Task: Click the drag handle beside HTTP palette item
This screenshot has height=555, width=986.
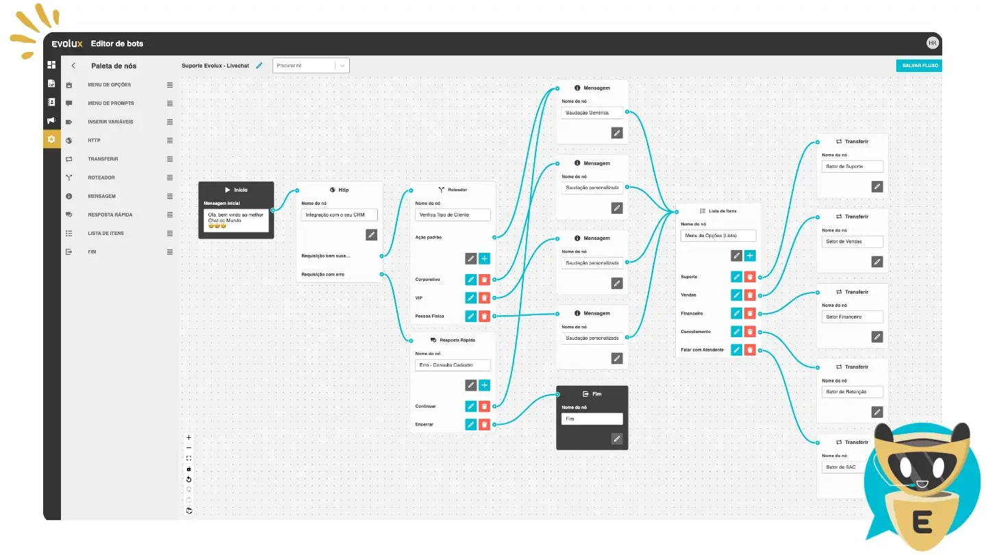Action: tap(170, 140)
